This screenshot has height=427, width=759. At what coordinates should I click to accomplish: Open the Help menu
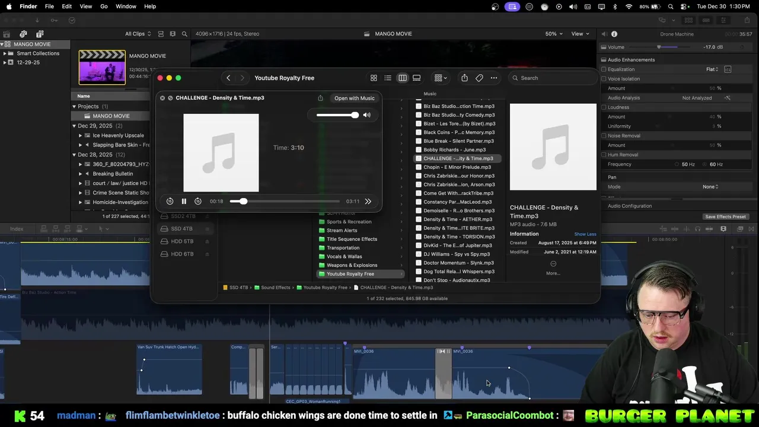[150, 7]
